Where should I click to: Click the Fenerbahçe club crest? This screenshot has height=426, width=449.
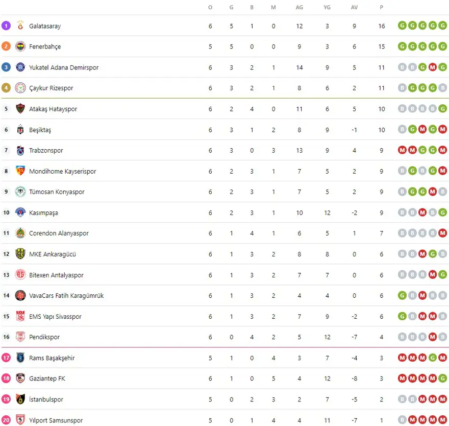point(20,46)
